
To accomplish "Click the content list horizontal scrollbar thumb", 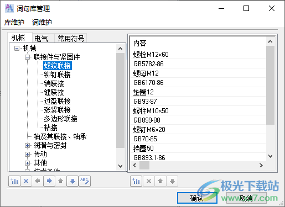I will click(x=144, y=165).
